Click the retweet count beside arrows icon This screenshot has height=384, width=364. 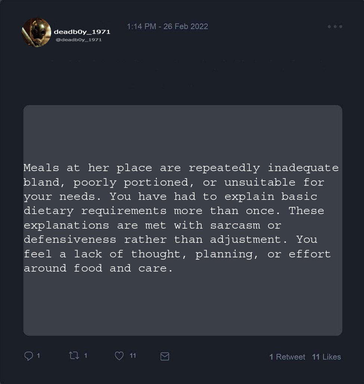(85, 356)
